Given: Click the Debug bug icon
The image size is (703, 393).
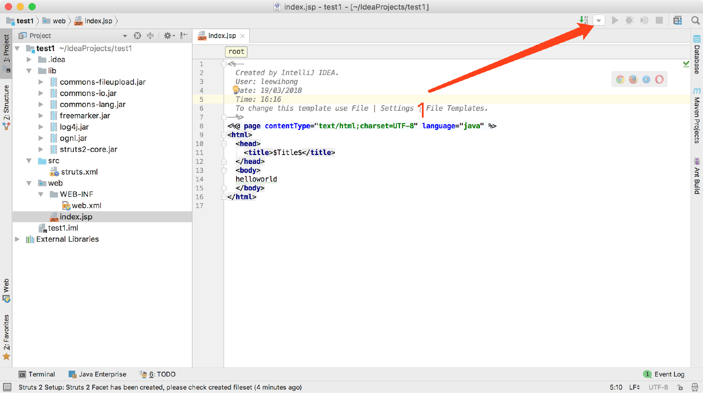Looking at the screenshot, I should (629, 21).
